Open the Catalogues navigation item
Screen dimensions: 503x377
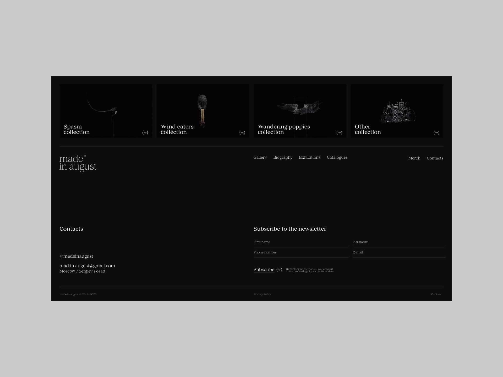coord(337,157)
